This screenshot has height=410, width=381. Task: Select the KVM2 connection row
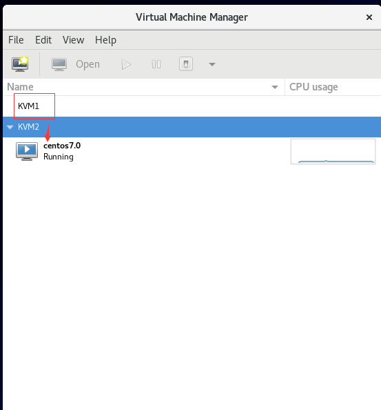[x=192, y=127]
